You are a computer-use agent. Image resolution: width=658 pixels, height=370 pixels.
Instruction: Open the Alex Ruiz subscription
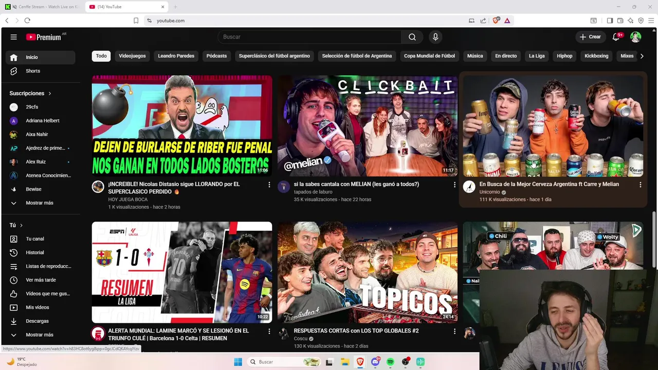pos(41,162)
